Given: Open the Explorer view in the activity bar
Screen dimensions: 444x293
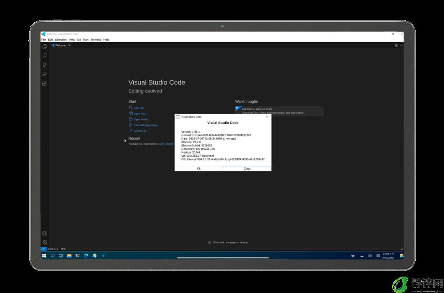Looking at the screenshot, I should pos(45,47).
